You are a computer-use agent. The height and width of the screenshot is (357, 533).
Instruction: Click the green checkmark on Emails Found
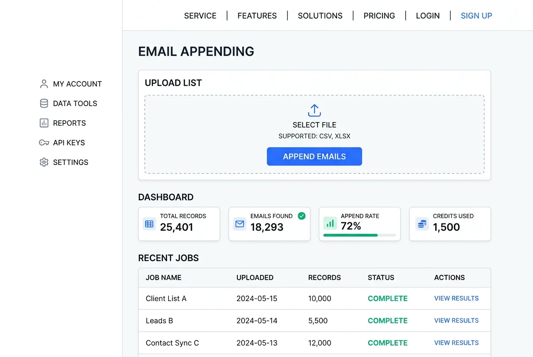(301, 216)
